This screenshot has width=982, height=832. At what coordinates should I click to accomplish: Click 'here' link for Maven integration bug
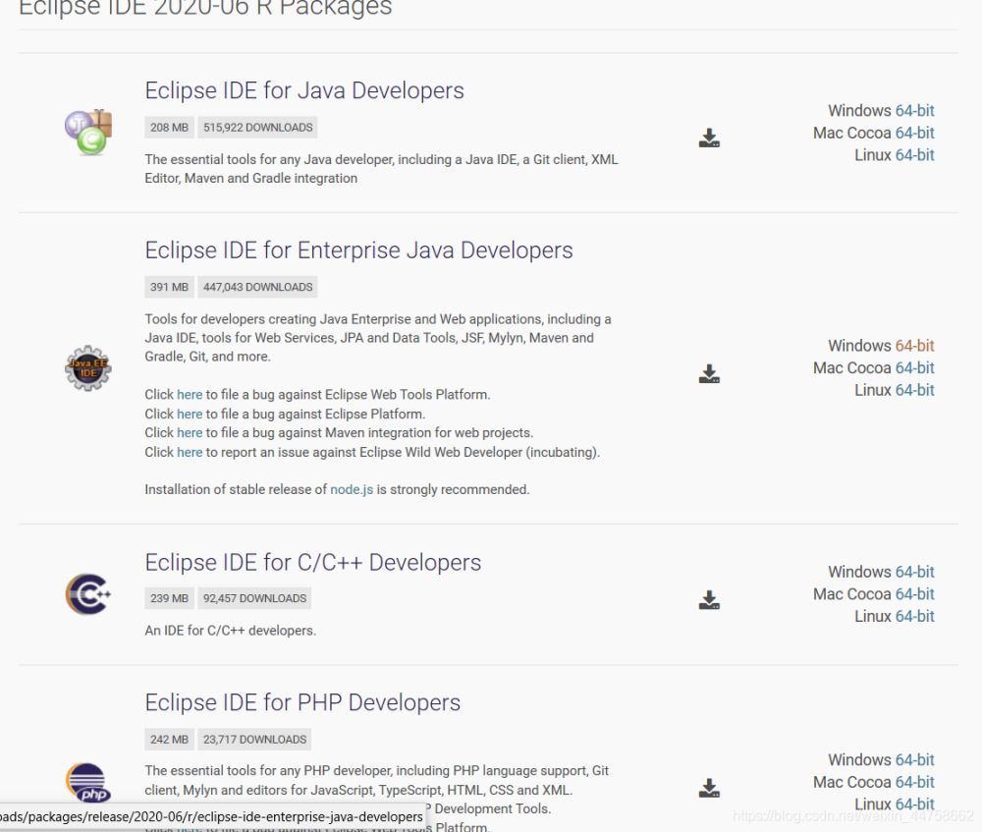[x=190, y=433]
